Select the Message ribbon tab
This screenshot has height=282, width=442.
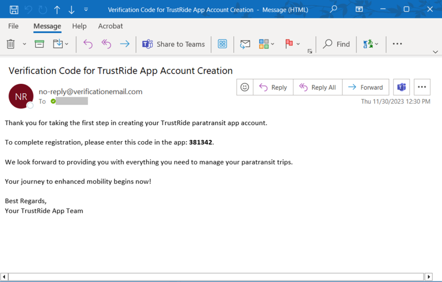click(x=47, y=26)
